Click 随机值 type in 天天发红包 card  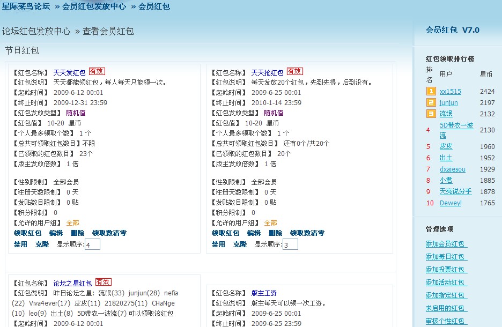[x=76, y=113]
